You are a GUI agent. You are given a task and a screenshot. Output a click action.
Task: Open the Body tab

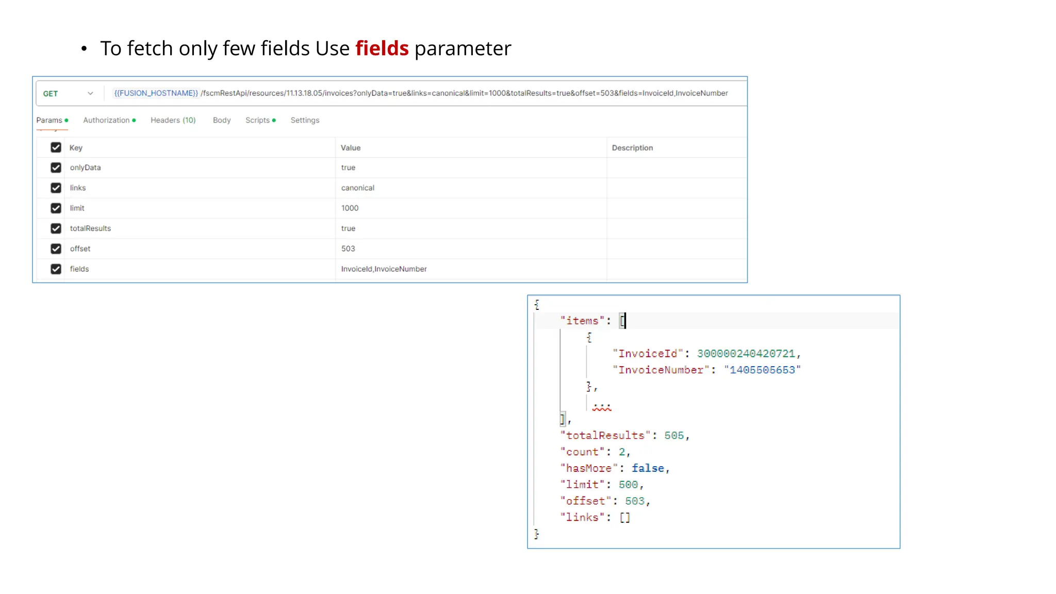(222, 120)
